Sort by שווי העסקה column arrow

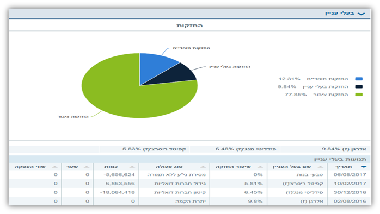[x=55, y=167]
